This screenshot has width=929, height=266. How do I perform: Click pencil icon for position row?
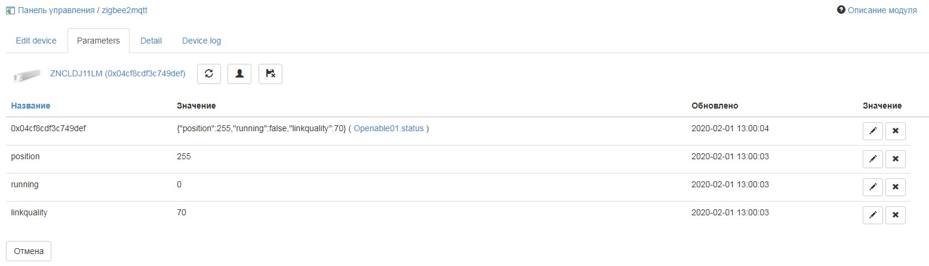point(872,159)
